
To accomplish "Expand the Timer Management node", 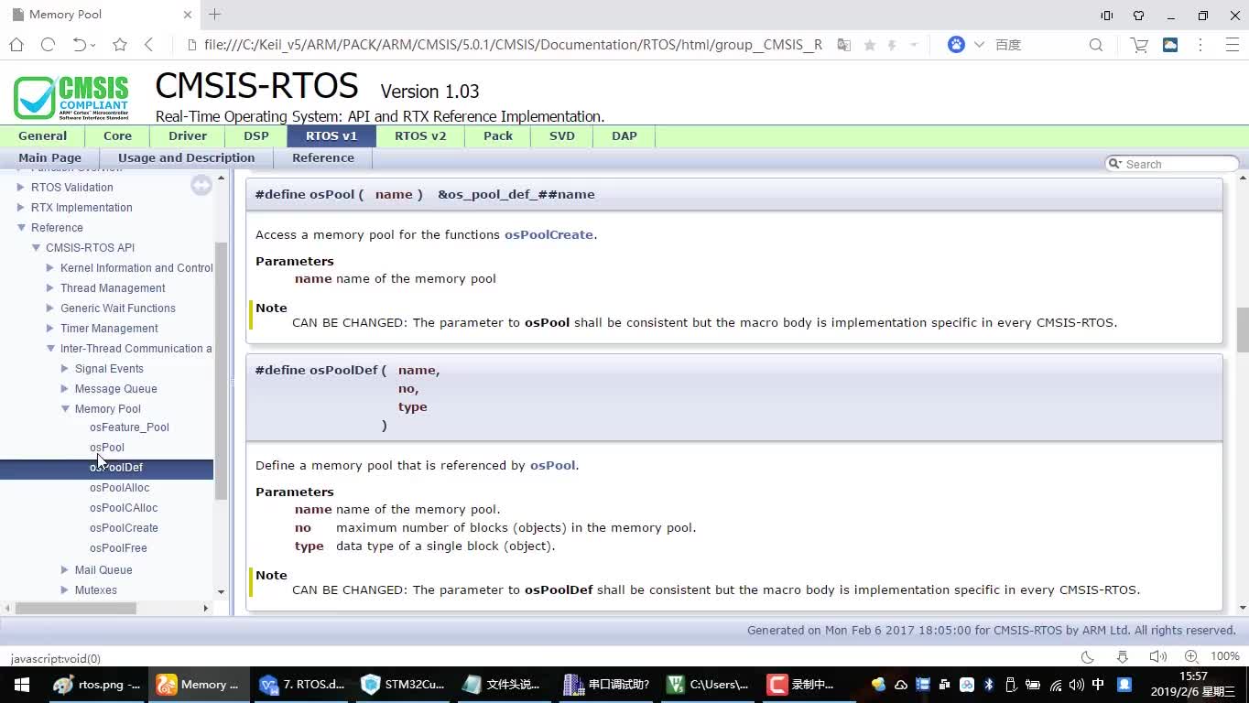I will click(x=50, y=328).
